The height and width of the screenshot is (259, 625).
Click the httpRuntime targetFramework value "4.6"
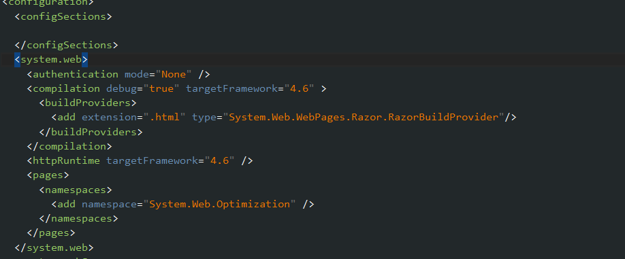pos(220,160)
